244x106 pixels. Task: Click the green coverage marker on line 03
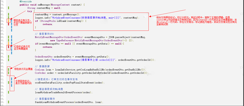[8, 83]
